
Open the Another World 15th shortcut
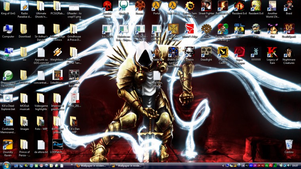coord(272,6)
